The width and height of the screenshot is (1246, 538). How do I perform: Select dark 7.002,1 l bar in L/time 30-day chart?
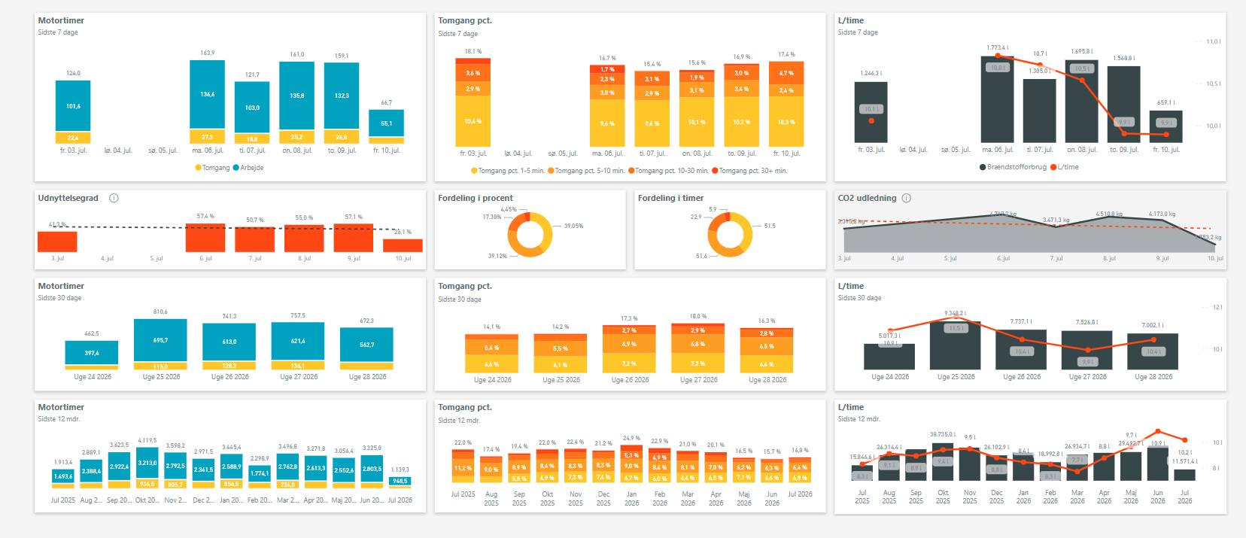point(1153,351)
